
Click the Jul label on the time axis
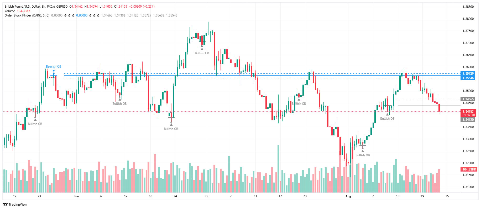point(206,196)
